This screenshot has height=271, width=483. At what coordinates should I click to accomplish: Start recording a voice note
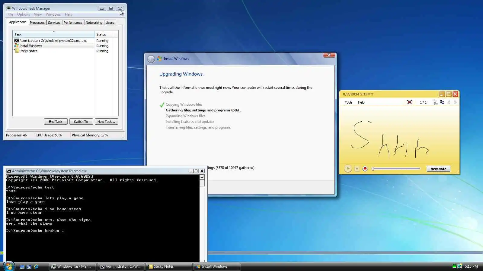click(x=365, y=169)
